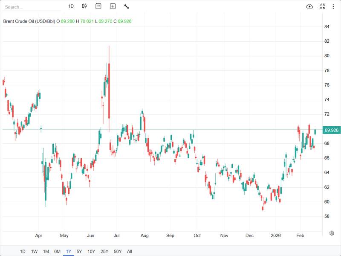Image resolution: width=341 pixels, height=256 pixels.
Task: Expand the 1D interval dropdown in top toolbar
Action: pyautogui.click(x=71, y=6)
